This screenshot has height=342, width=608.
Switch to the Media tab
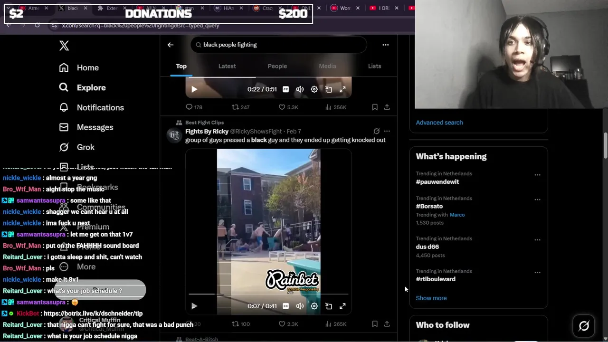[327, 66]
